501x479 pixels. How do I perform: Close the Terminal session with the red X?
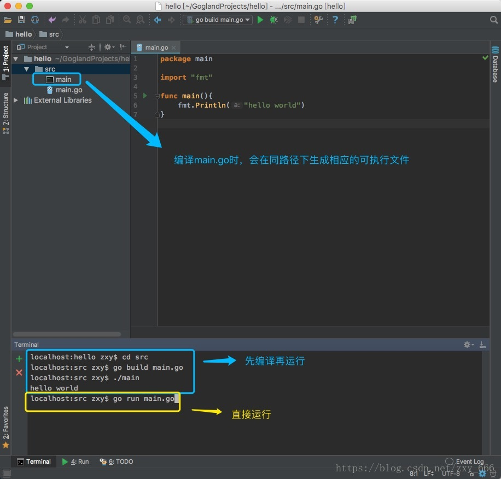pos(19,372)
